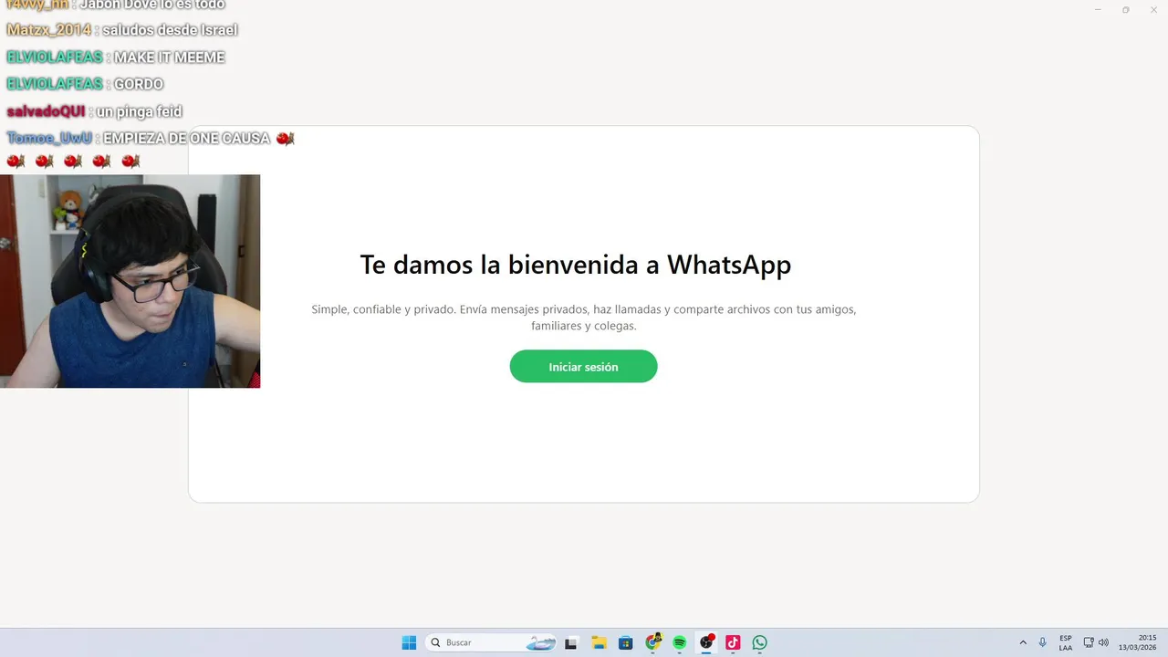Switch to OBS Studio in the taskbar

point(706,642)
